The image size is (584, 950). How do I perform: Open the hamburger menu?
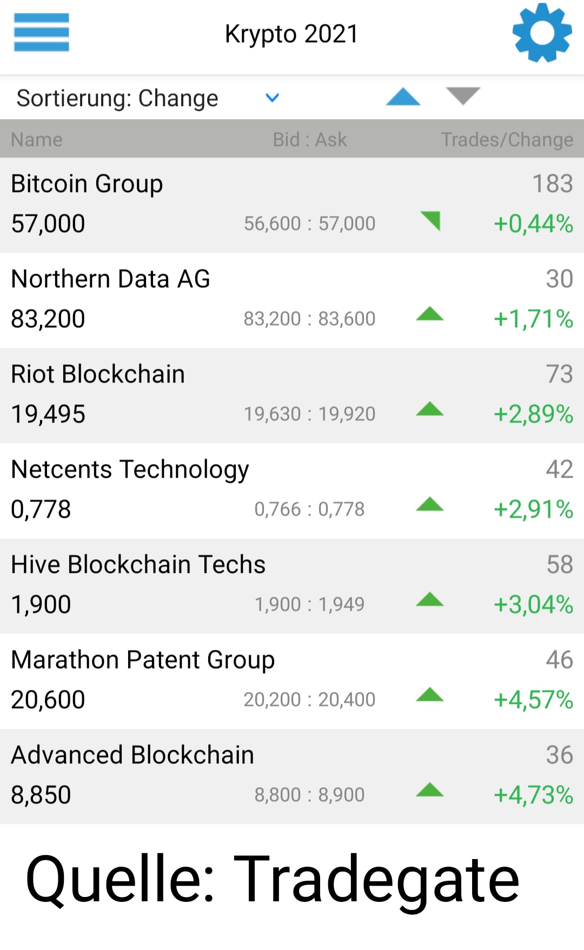41,32
